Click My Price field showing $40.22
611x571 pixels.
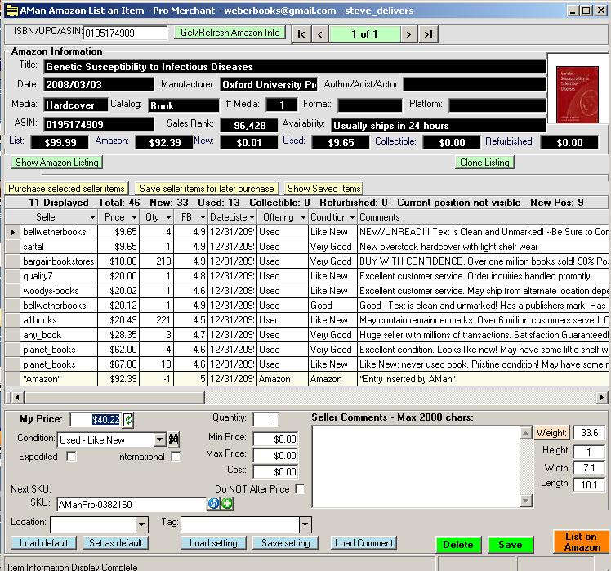(x=96, y=420)
